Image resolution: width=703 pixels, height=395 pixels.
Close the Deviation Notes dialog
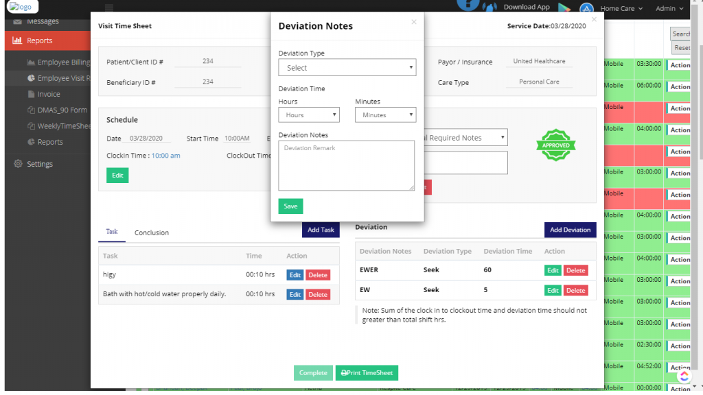point(414,21)
